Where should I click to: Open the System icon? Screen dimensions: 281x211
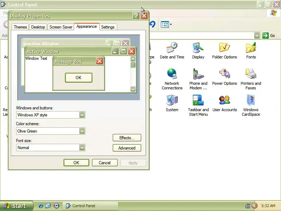pyautogui.click(x=172, y=103)
